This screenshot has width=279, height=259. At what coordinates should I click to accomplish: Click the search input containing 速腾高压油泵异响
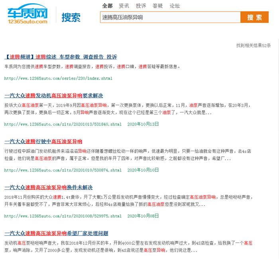click(x=170, y=17)
